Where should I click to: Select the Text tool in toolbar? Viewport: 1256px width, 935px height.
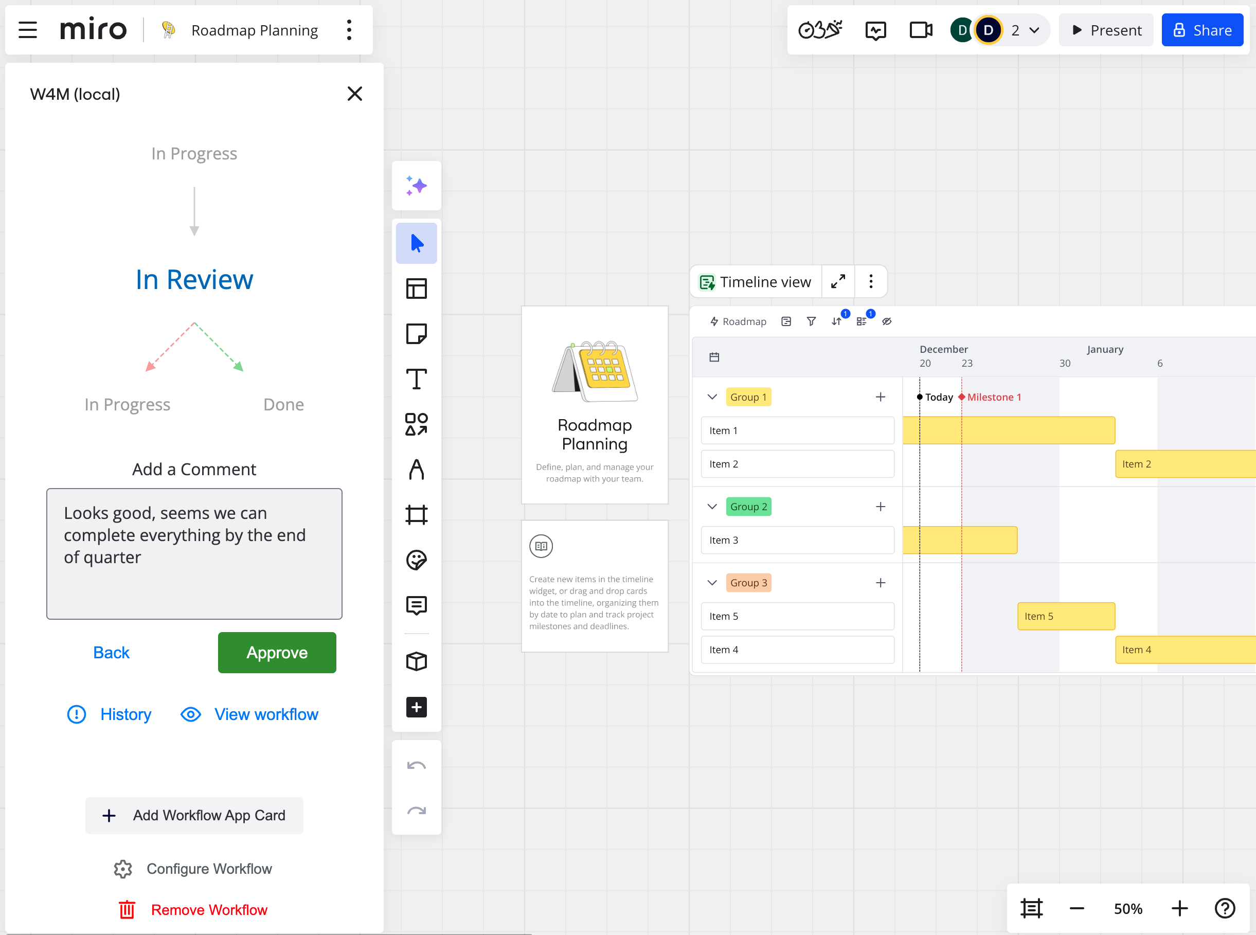click(417, 377)
